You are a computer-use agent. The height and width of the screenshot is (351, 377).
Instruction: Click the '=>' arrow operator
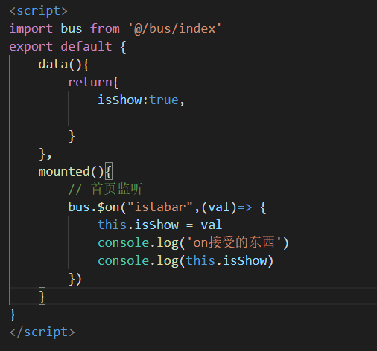245,207
